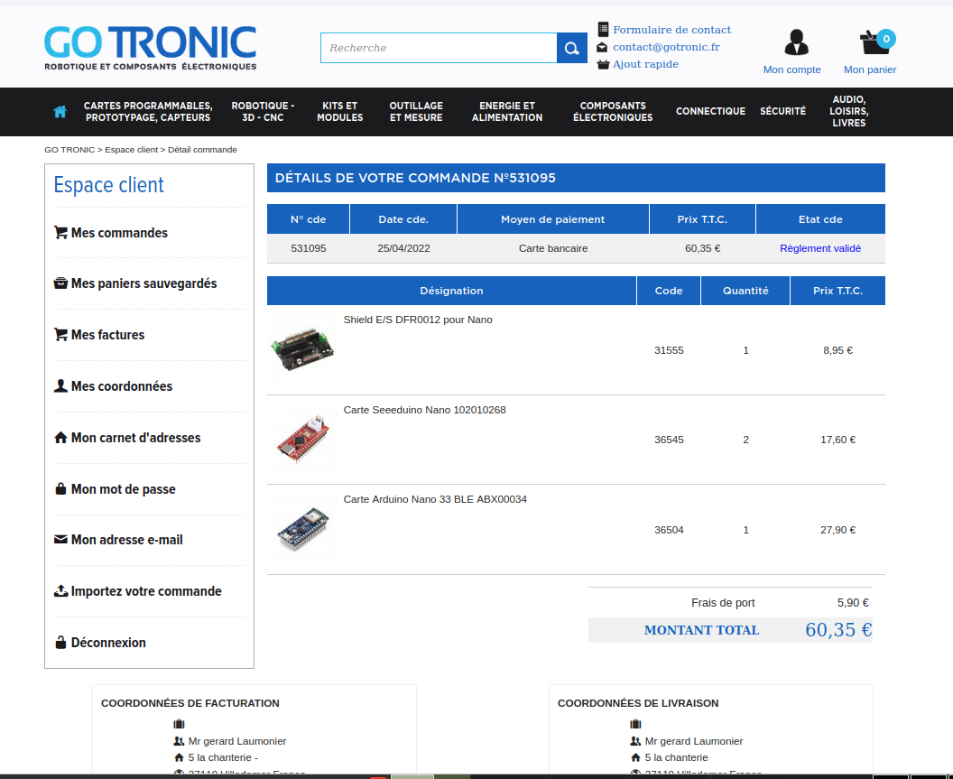Click the magnifying glass search button
This screenshot has height=779, width=953.
point(571,48)
